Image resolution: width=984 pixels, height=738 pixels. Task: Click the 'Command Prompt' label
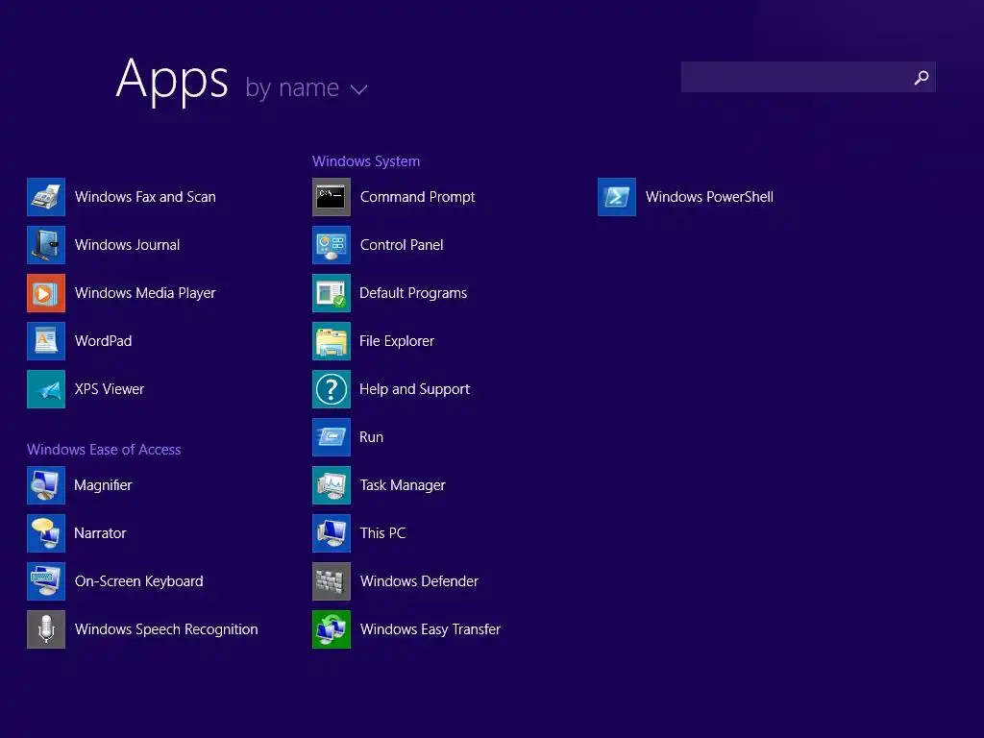[x=417, y=197]
